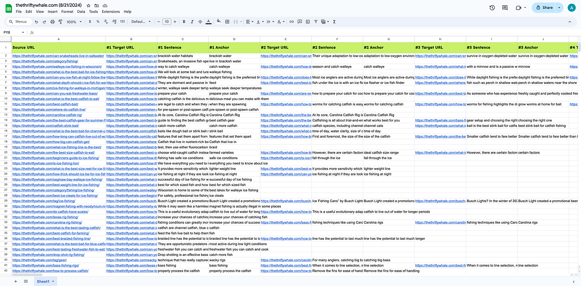This screenshot has height=286, width=581.
Task: Open the comments history panel
Action: [505, 8]
